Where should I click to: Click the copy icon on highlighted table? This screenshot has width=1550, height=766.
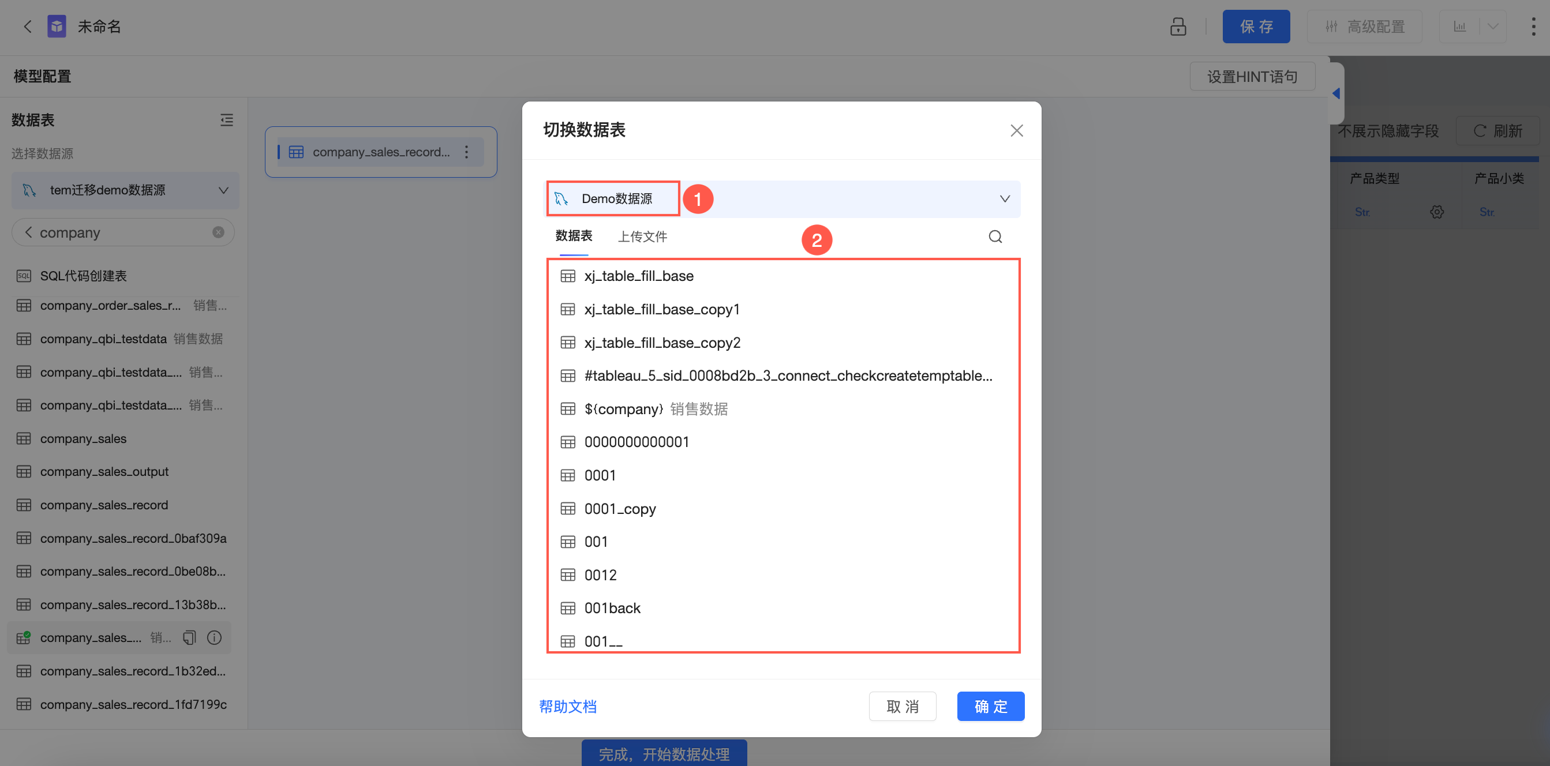(189, 637)
